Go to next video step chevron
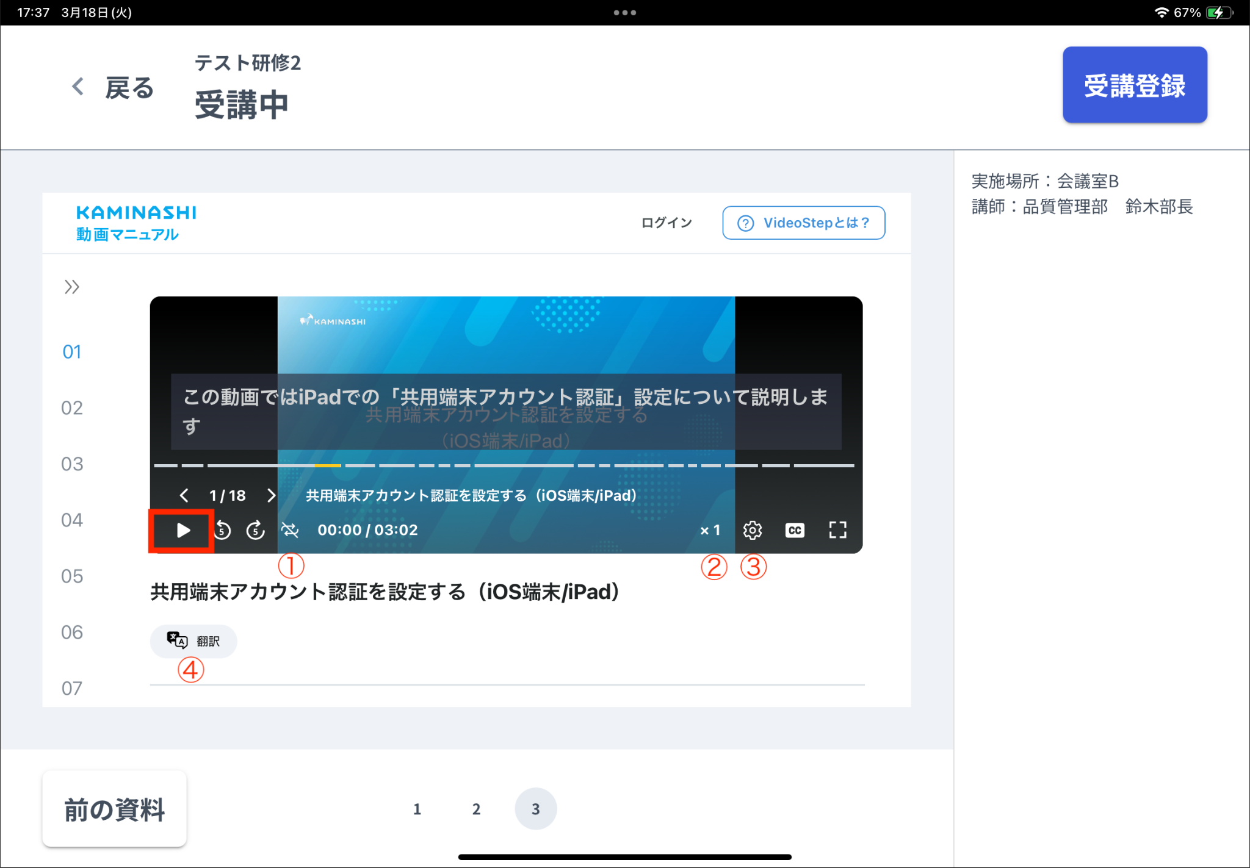 tap(272, 495)
